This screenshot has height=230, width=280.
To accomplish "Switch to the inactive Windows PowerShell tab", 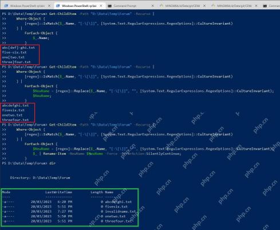I will pyautogui.click(x=27, y=6).
